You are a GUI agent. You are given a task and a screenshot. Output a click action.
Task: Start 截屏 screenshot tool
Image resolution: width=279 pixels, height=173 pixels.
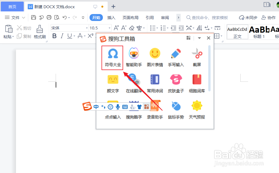click(197, 57)
